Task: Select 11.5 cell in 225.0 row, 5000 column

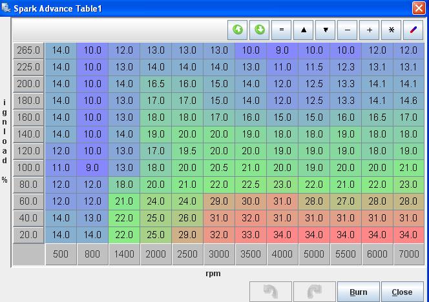Action: click(x=314, y=67)
